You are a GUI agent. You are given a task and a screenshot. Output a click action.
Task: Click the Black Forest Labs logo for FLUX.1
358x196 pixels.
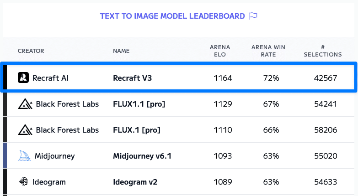[x=25, y=130]
